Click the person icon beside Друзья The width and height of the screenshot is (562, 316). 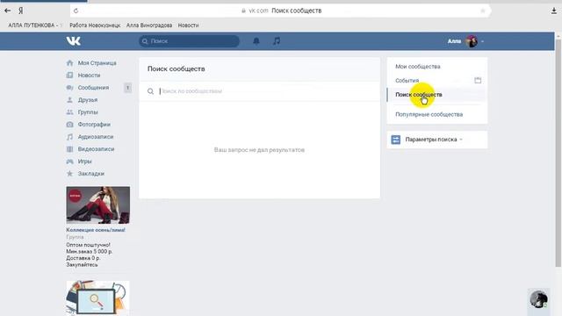(69, 100)
